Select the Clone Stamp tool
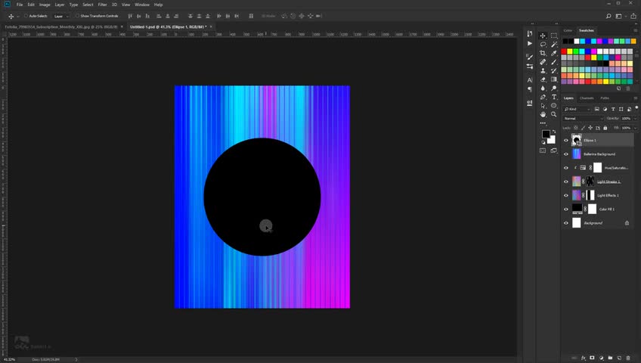 click(x=543, y=71)
